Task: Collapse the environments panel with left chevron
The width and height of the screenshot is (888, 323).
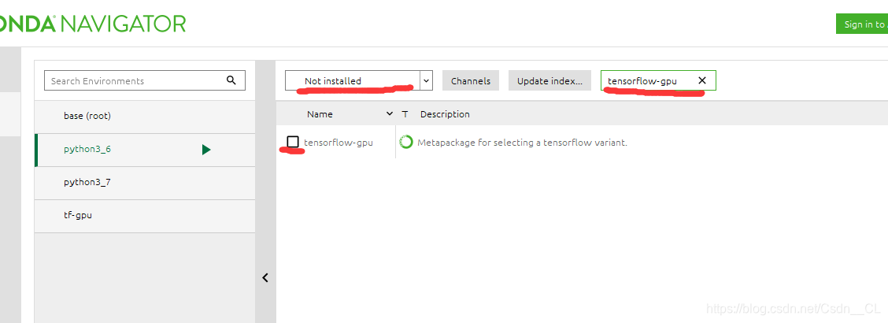Action: pos(265,277)
